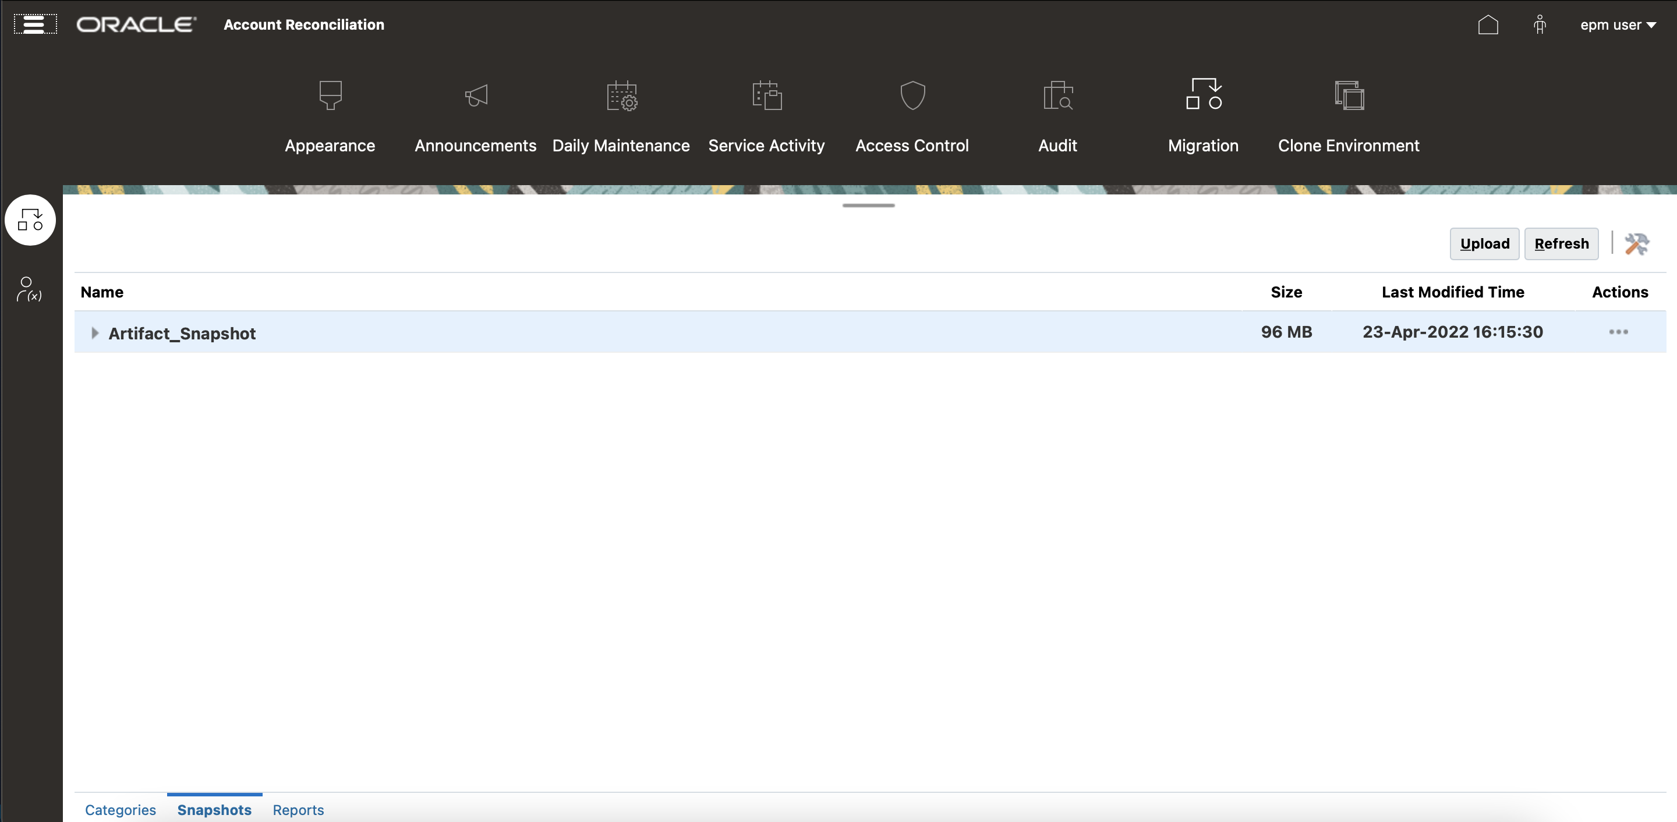Click the migration options wrench icon
1677x822 pixels.
tap(1637, 243)
